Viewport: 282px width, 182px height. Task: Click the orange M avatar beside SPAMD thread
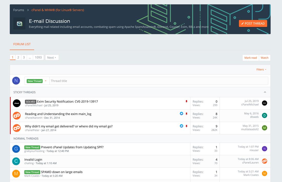[16, 174]
